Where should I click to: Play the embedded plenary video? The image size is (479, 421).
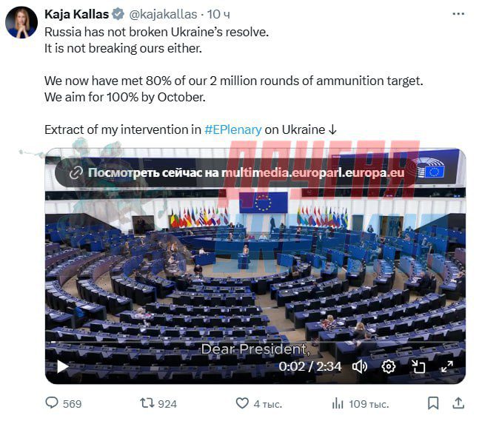coord(63,366)
